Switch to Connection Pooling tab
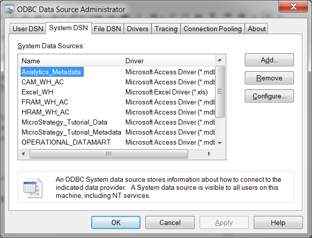The width and height of the screenshot is (312, 238). click(x=213, y=29)
